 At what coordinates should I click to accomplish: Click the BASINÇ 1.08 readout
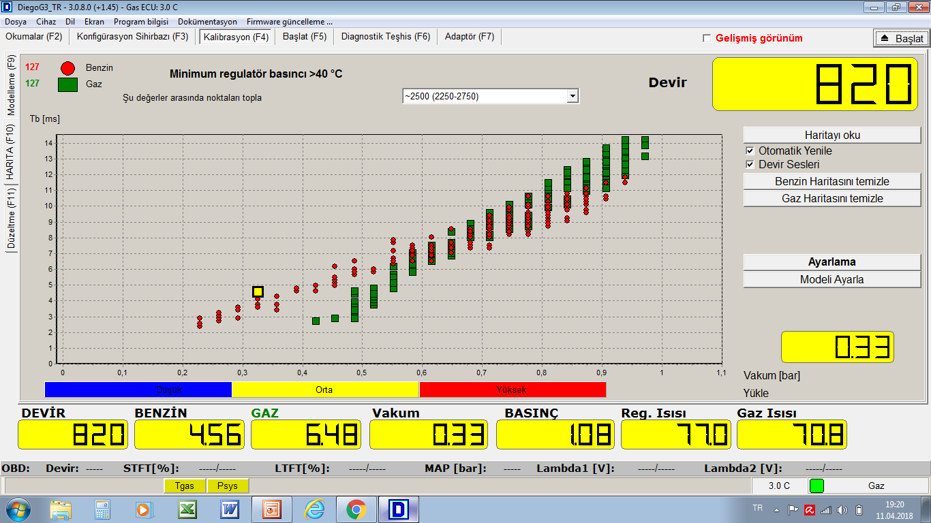[555, 434]
